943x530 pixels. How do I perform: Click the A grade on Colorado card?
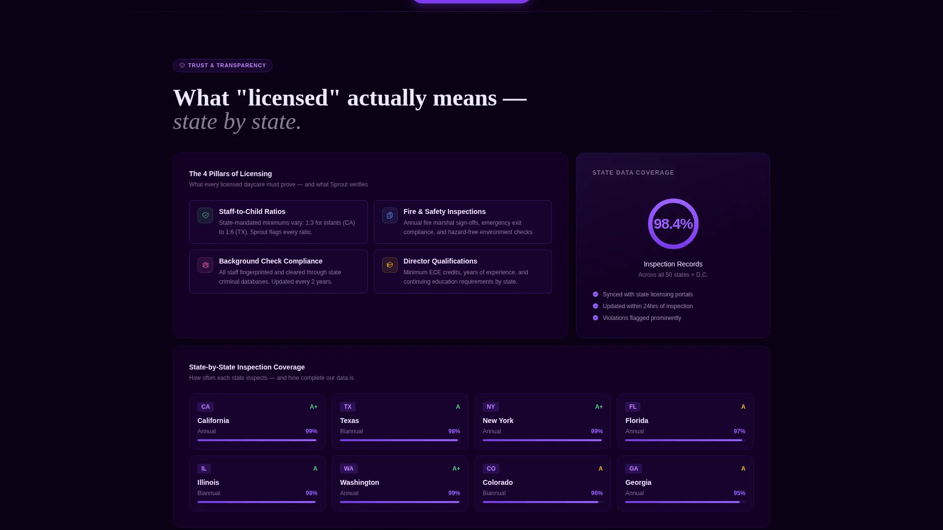tap(601, 469)
